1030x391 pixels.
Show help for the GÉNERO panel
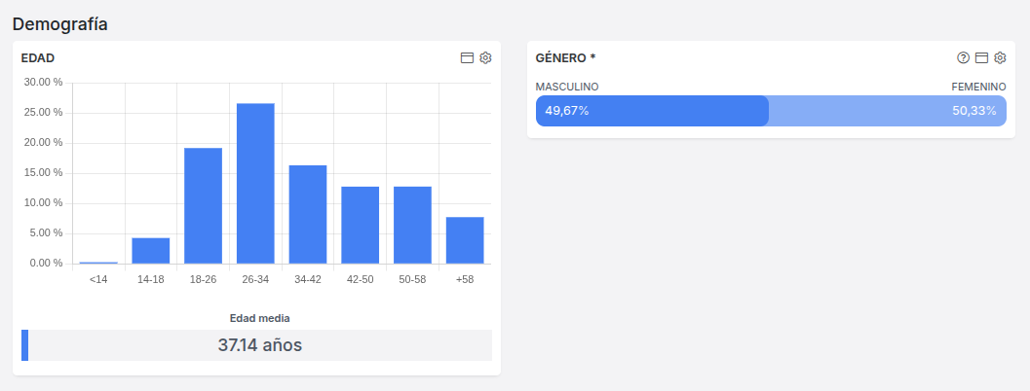pyautogui.click(x=964, y=58)
